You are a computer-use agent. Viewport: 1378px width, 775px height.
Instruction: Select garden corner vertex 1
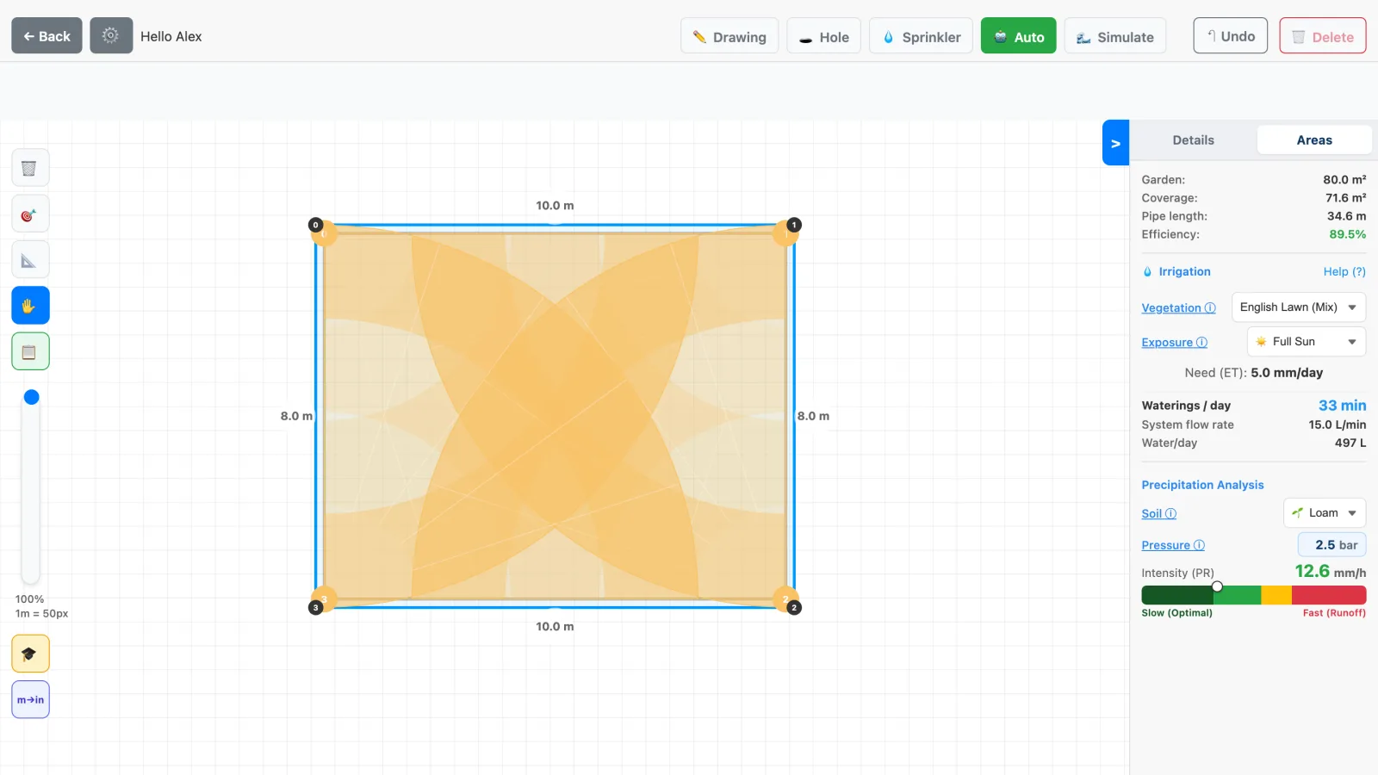(794, 225)
